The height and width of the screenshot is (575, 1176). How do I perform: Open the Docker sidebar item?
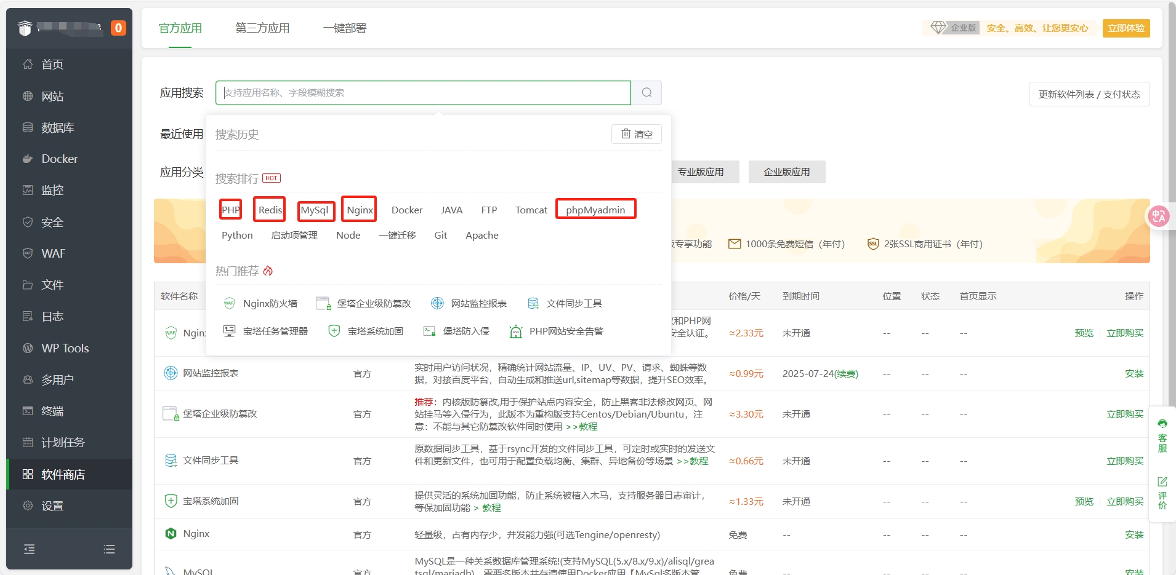coord(59,159)
